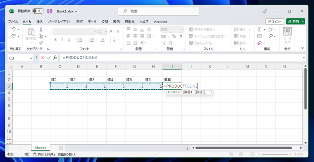Confirm formula with the green checkmark
The height and width of the screenshot is (162, 314).
(48, 58)
